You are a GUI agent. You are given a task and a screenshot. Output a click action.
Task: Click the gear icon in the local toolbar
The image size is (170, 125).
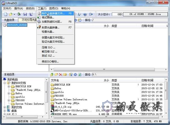[75, 75]
